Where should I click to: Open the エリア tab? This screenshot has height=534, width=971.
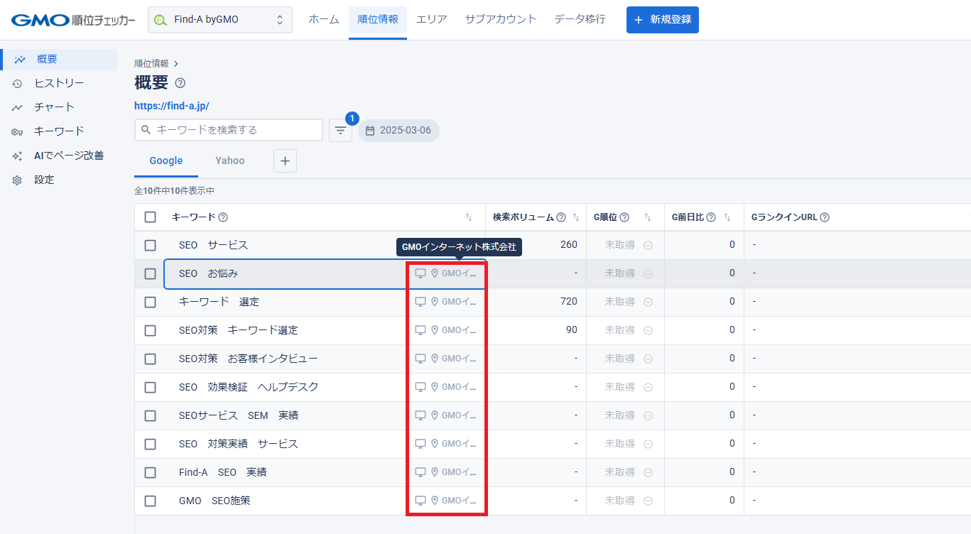point(432,19)
